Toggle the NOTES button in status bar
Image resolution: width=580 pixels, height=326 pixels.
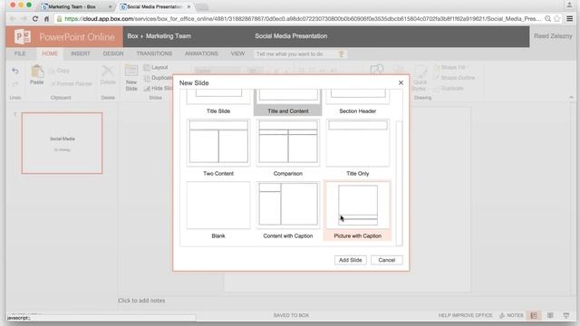[511, 315]
